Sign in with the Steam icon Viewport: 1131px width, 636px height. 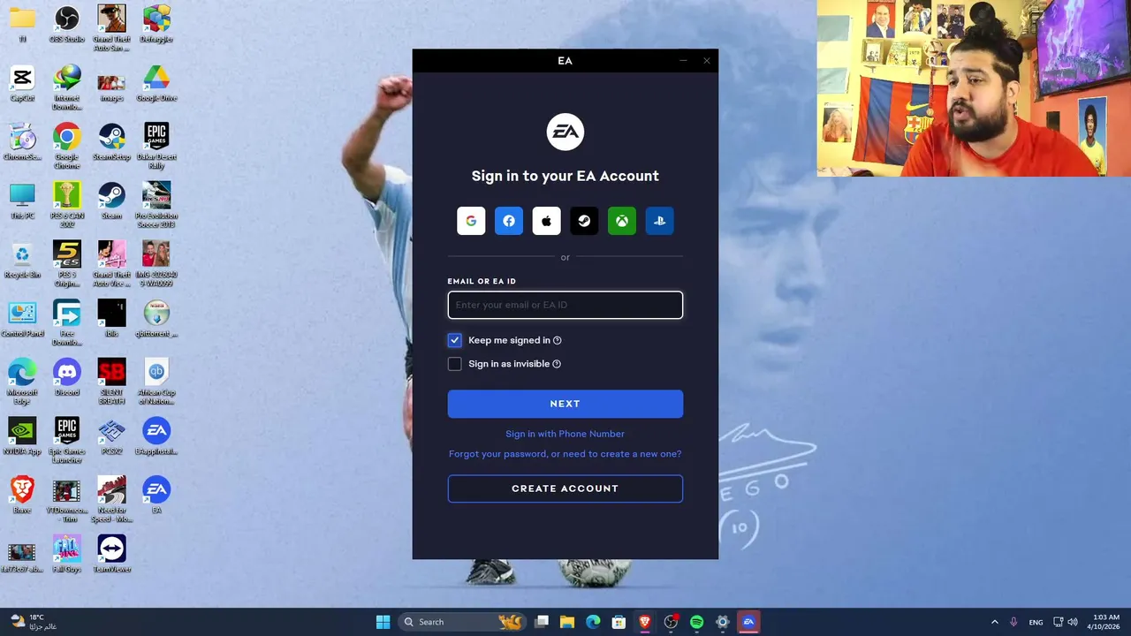click(584, 221)
